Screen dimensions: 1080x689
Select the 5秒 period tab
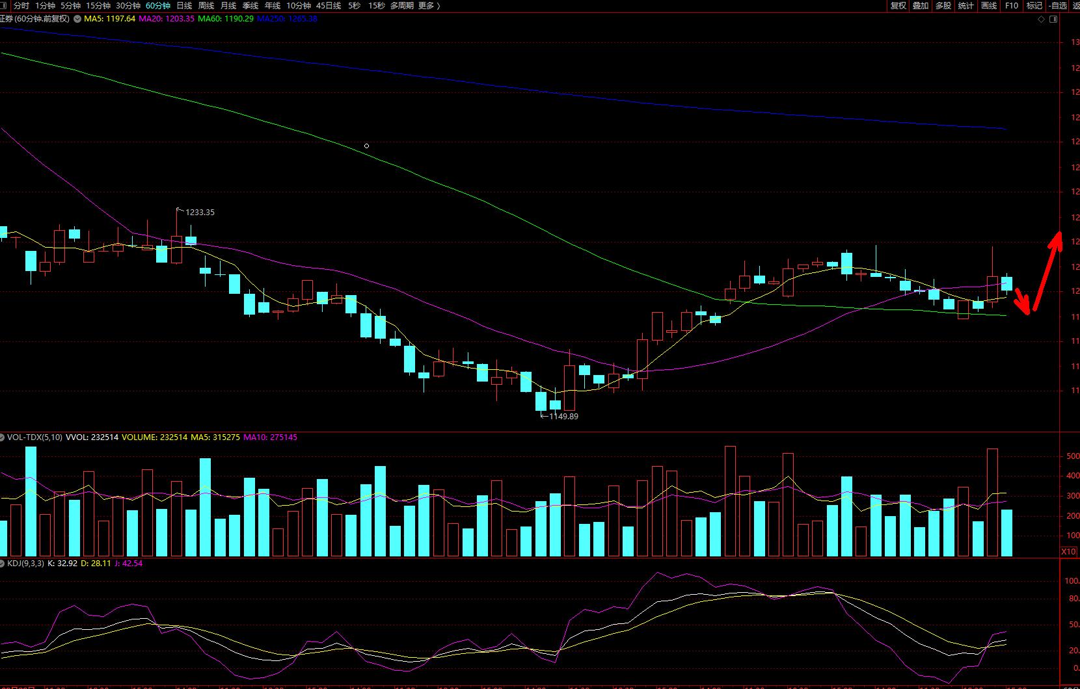tap(354, 6)
